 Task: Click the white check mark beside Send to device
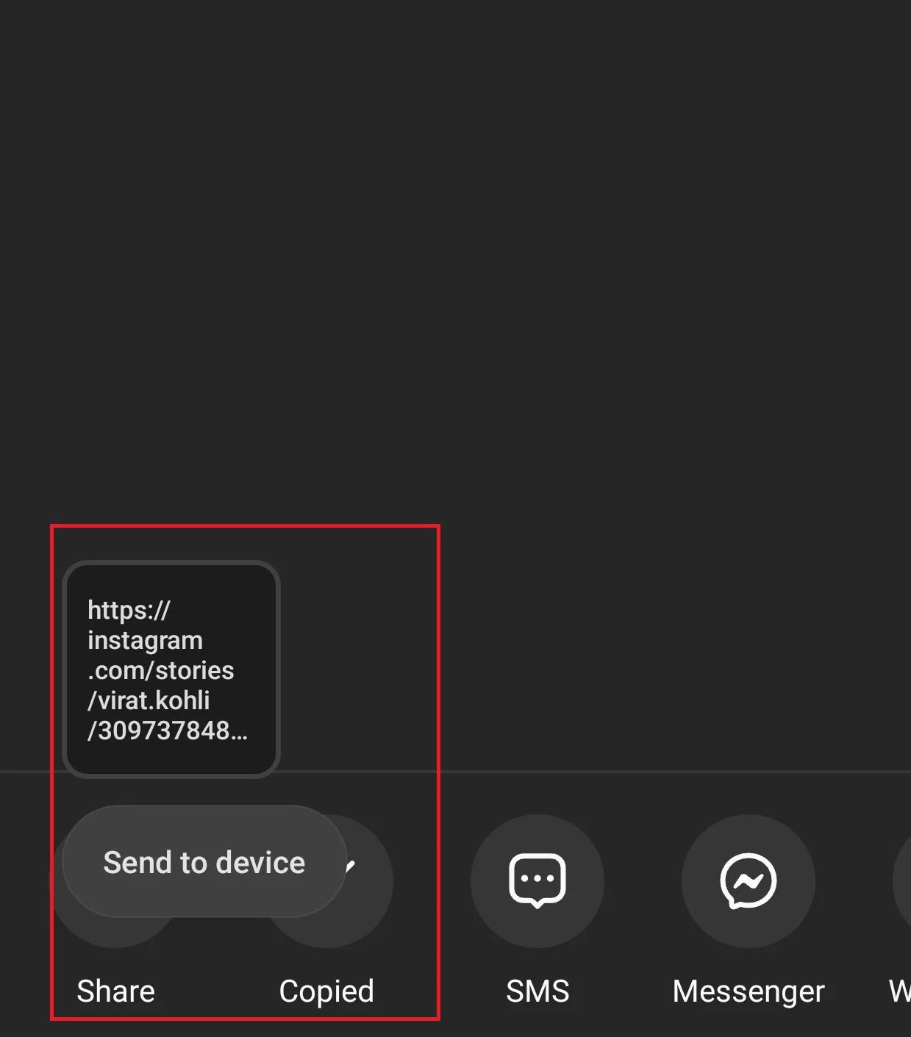[351, 865]
